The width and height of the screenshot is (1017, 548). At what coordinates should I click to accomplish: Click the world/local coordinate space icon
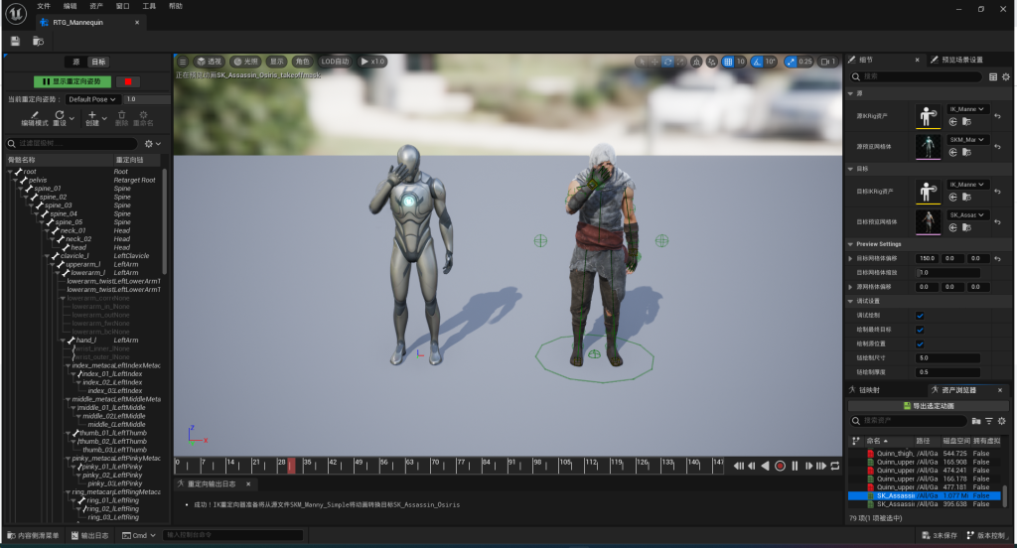point(696,62)
